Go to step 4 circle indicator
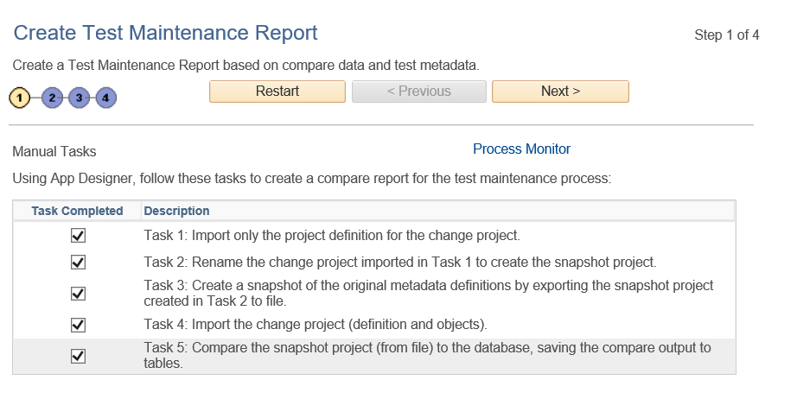The height and width of the screenshot is (418, 797). (105, 98)
